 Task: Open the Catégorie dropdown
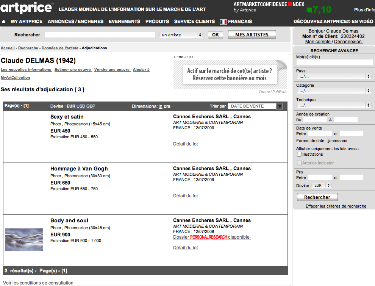334,91
